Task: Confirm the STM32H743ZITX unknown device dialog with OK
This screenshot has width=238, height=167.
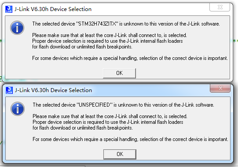Action: coord(119,73)
